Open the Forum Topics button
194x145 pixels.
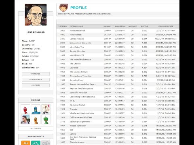tap(36, 80)
